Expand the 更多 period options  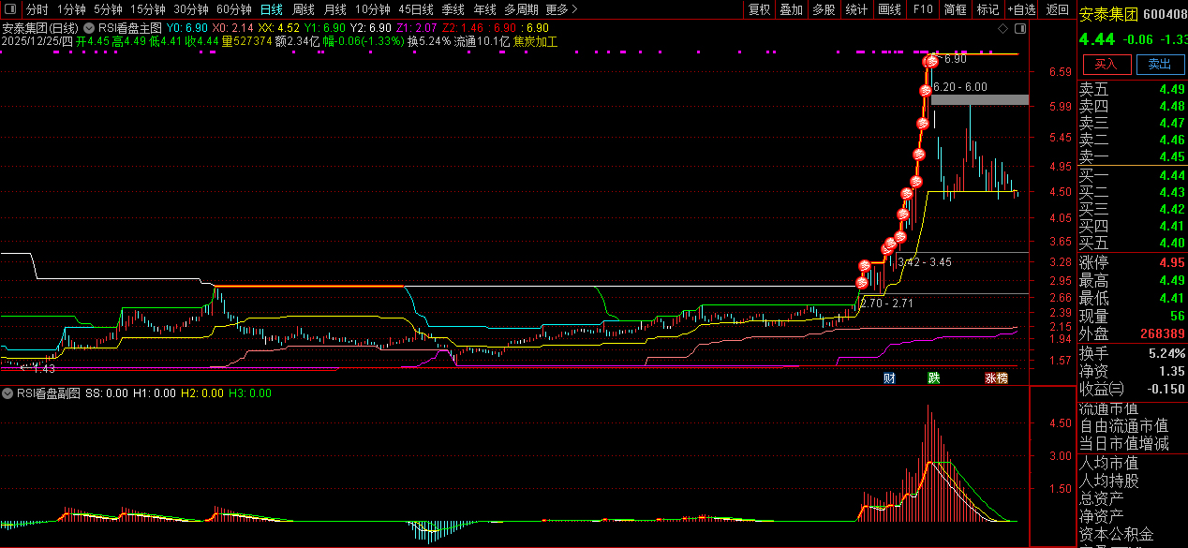tap(560, 9)
